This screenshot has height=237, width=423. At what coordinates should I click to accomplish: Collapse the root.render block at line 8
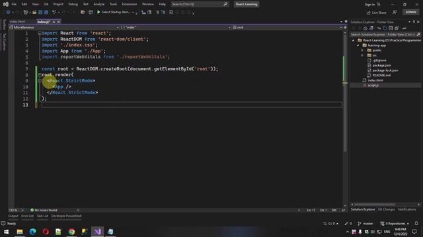[x=40, y=74]
